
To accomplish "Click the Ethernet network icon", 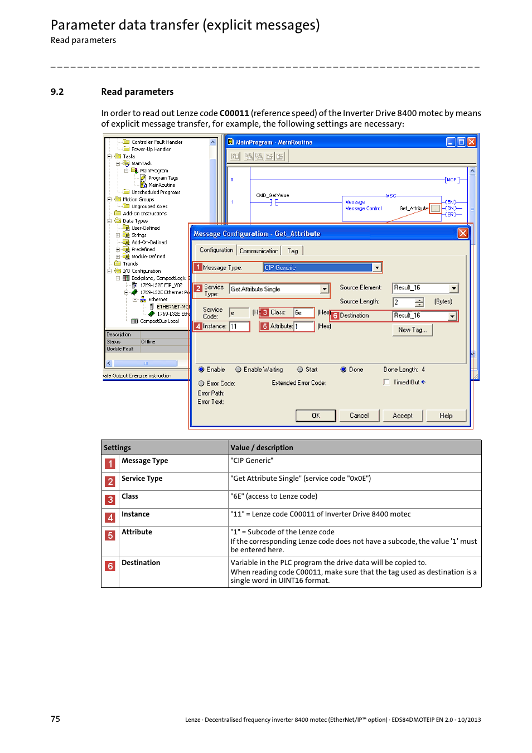I will point(143,300).
